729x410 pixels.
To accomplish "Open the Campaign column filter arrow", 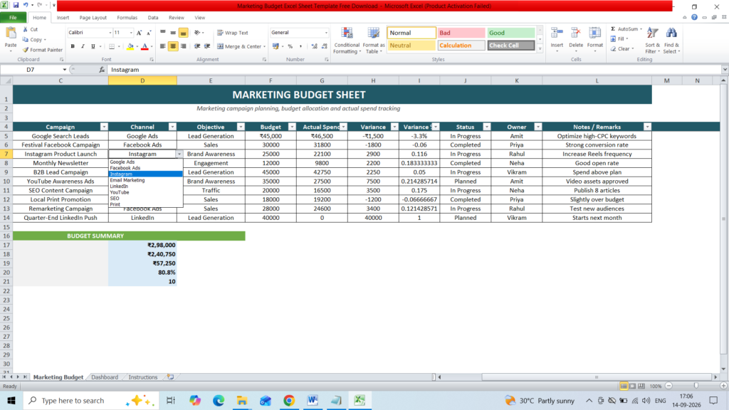I will click(x=104, y=127).
